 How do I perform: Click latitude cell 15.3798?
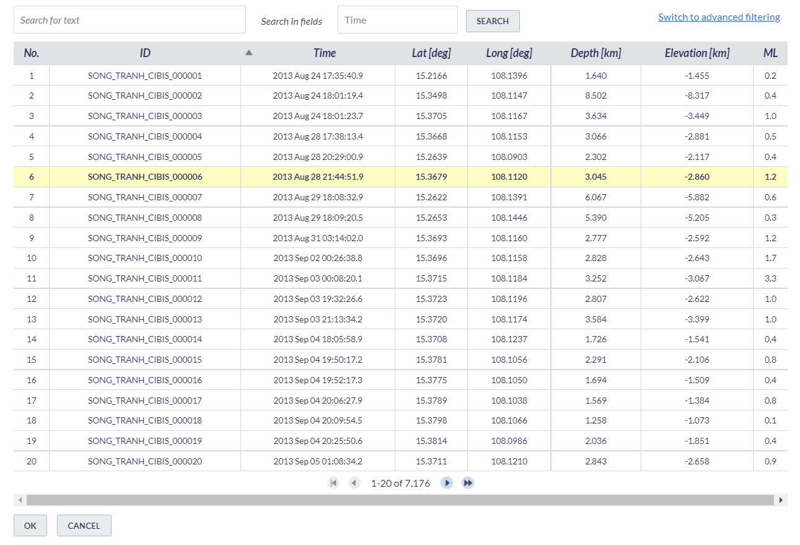click(431, 420)
